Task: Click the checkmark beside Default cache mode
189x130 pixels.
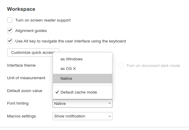Action: (x=57, y=92)
